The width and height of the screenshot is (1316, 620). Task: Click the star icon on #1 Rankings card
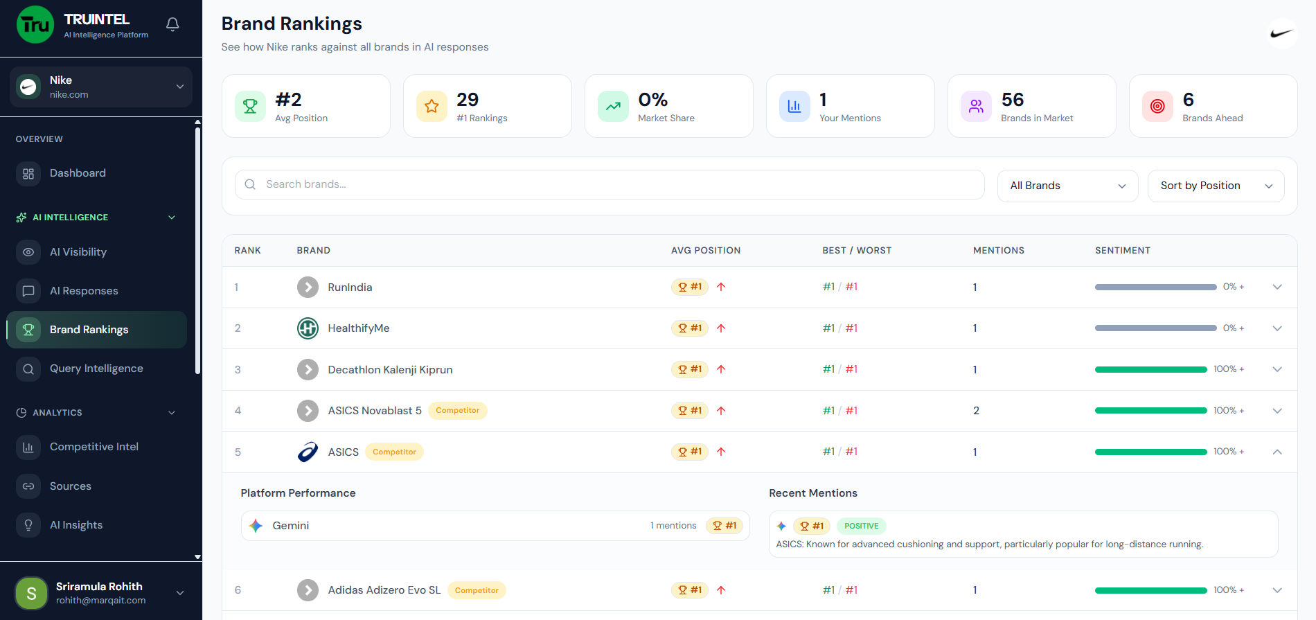click(x=432, y=107)
